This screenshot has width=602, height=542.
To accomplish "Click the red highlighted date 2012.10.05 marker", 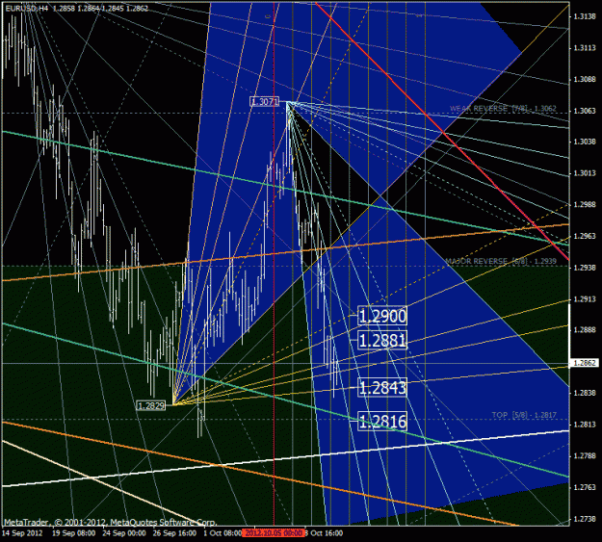I will pos(273,533).
